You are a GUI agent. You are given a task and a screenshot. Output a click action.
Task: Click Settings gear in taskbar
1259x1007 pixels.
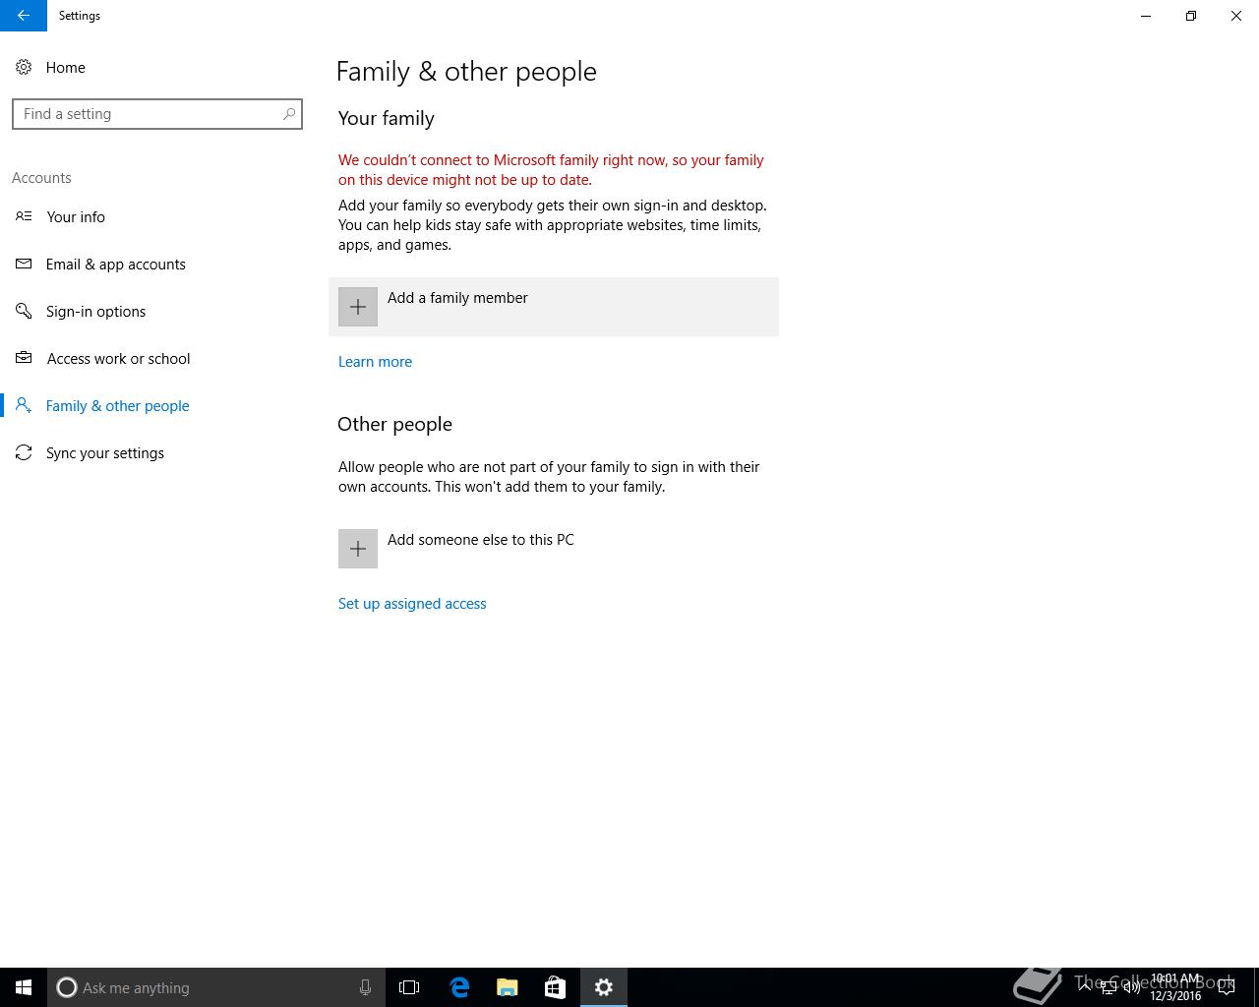[604, 987]
